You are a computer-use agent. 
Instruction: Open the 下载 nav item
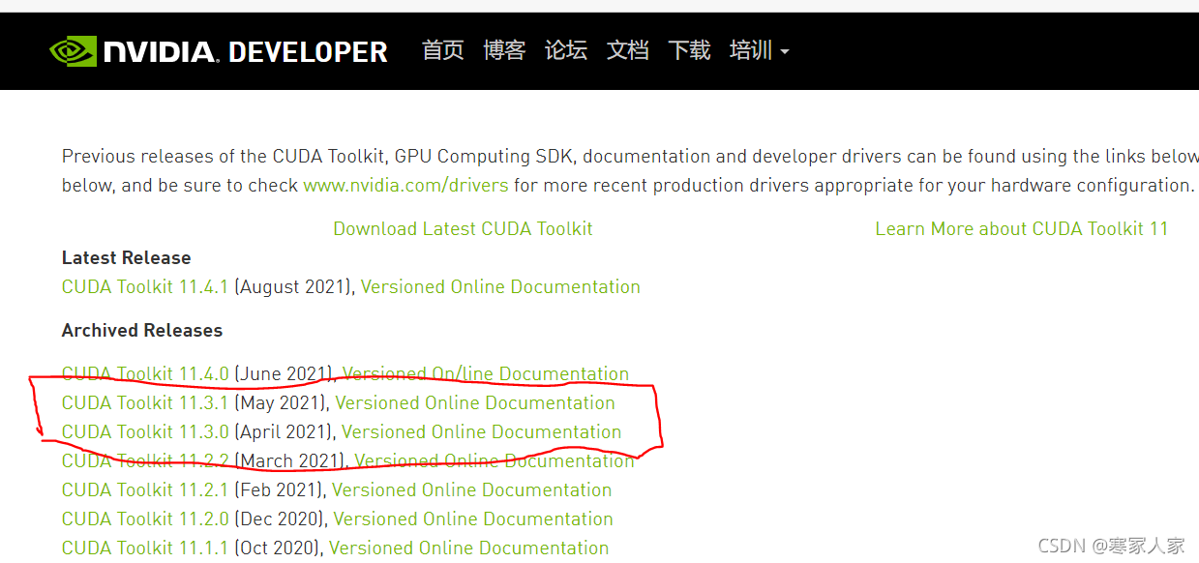tap(689, 50)
